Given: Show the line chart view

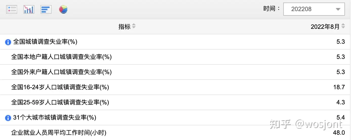Looking at the screenshot, I should pyautogui.click(x=29, y=9).
